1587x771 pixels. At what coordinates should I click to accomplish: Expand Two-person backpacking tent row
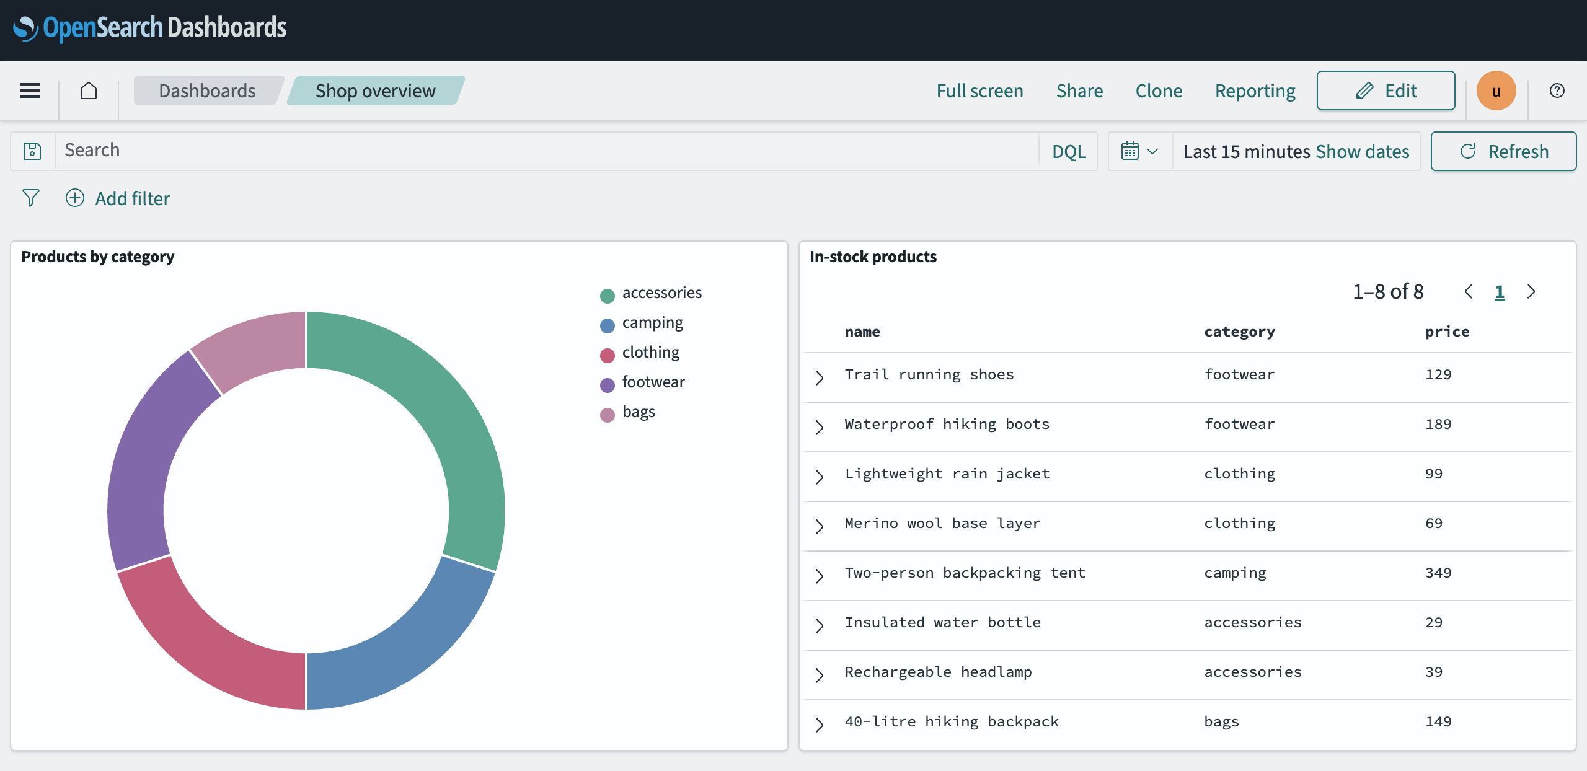820,576
